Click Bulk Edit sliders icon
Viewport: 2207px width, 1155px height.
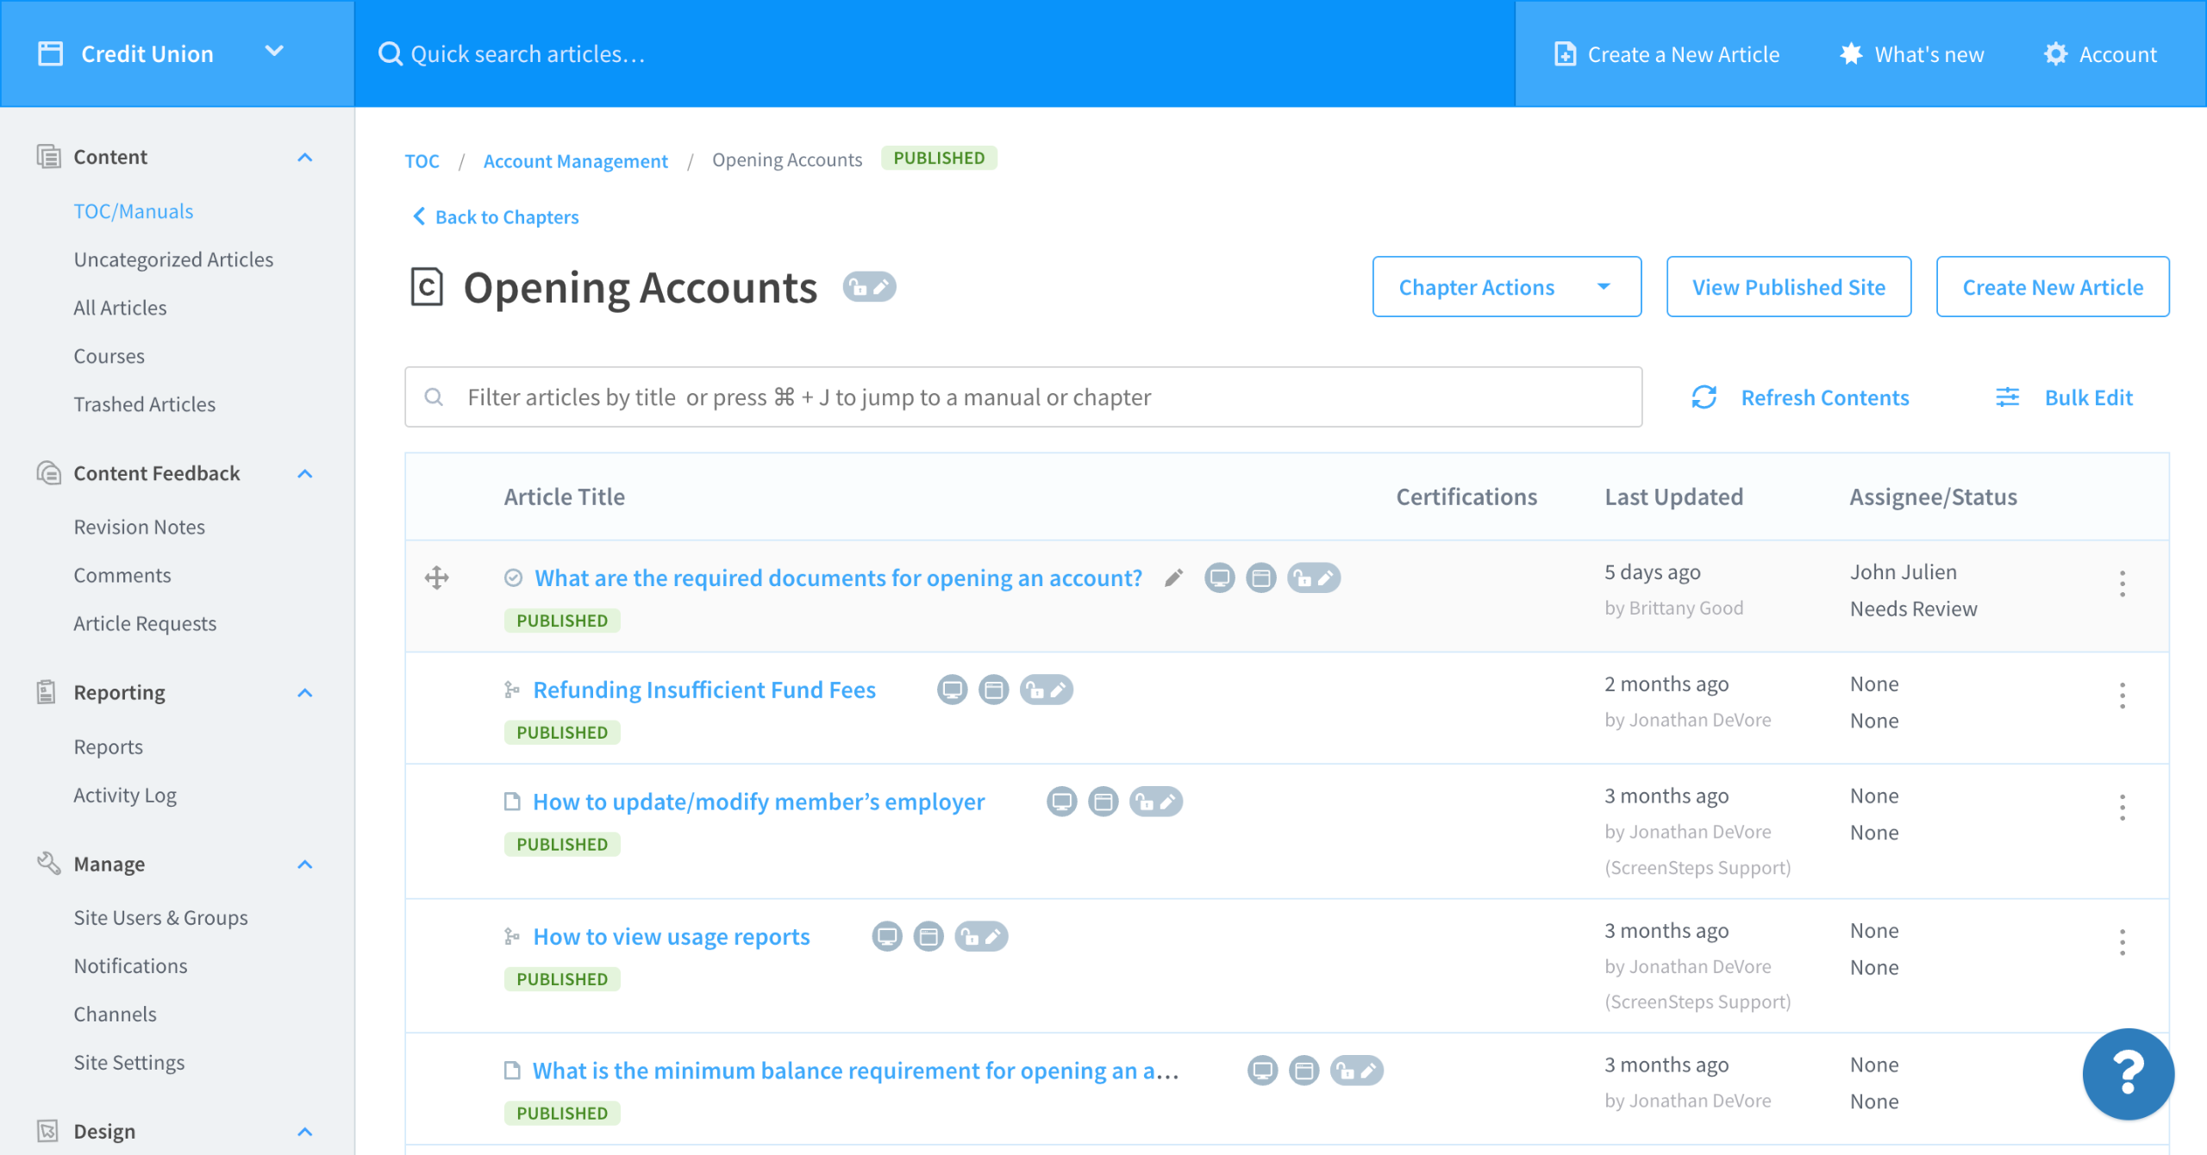pyautogui.click(x=2007, y=397)
